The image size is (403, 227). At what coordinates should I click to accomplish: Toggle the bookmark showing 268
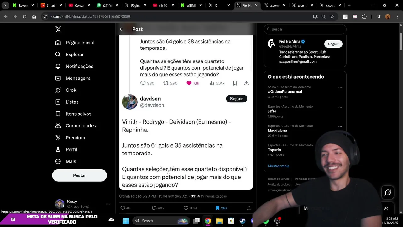[x=217, y=208]
